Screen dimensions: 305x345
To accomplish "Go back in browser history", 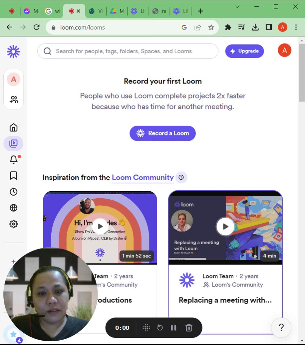I will click(9, 27).
